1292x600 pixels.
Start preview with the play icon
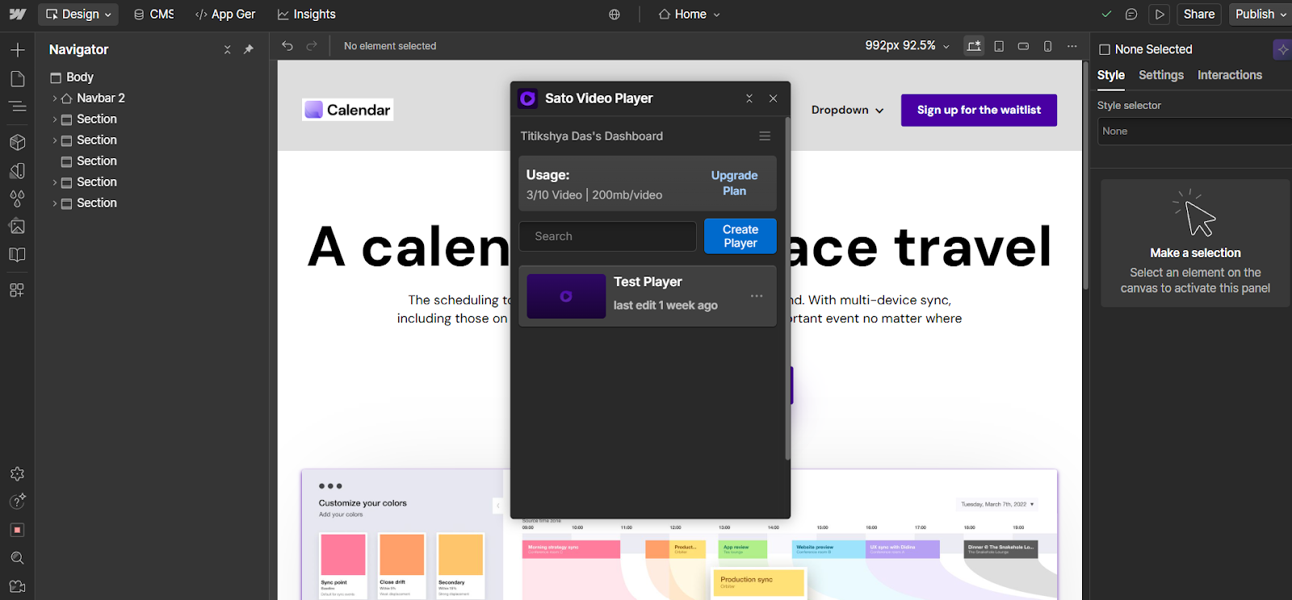coord(1160,15)
